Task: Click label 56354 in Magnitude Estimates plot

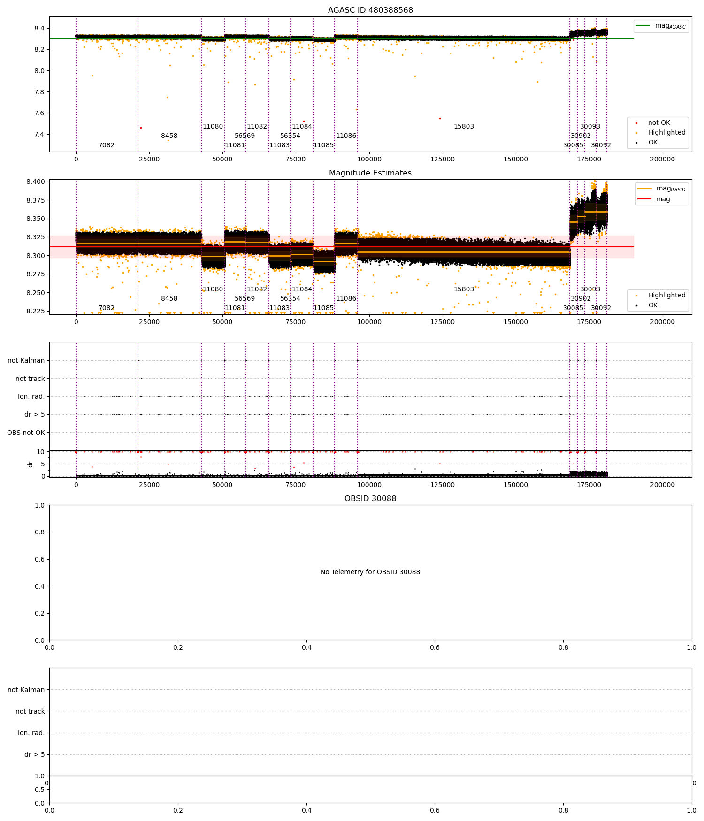Action: (x=291, y=298)
